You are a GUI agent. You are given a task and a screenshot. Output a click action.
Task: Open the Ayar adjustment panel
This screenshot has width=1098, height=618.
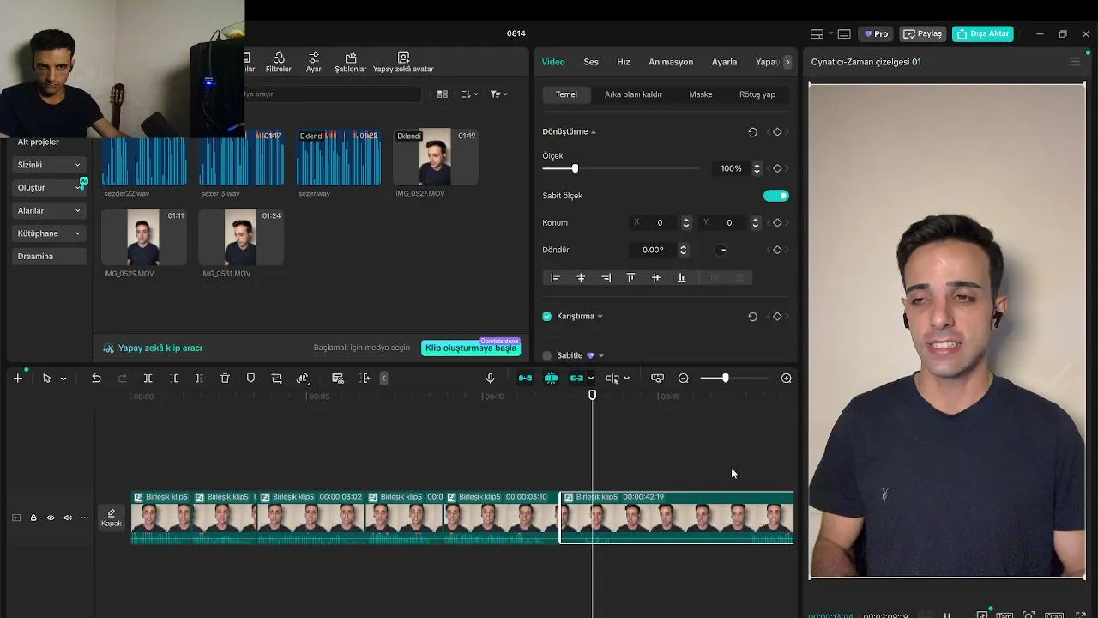click(x=314, y=63)
